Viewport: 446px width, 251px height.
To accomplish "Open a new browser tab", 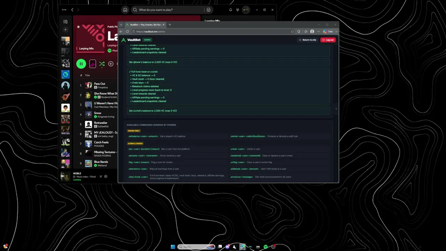I will [x=170, y=25].
